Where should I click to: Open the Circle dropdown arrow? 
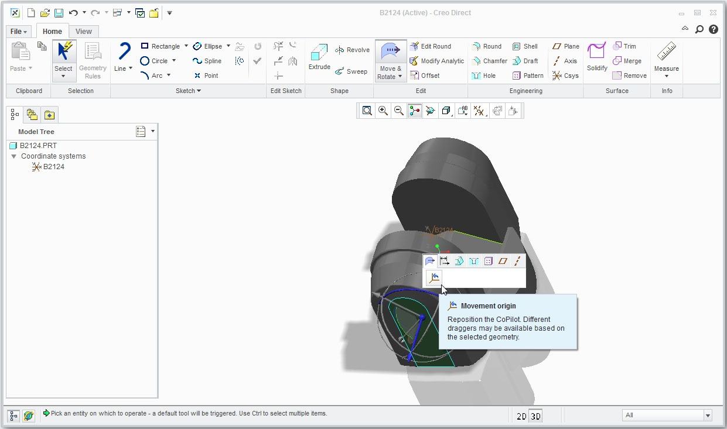(x=174, y=61)
